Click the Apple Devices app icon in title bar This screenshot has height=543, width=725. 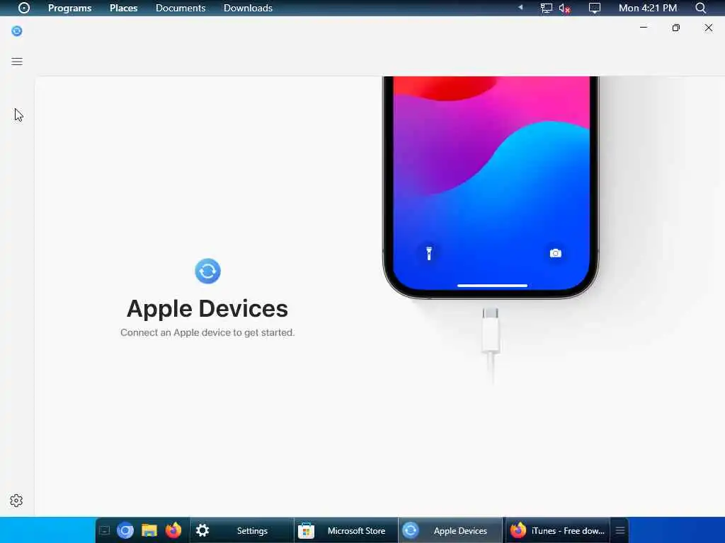point(17,31)
